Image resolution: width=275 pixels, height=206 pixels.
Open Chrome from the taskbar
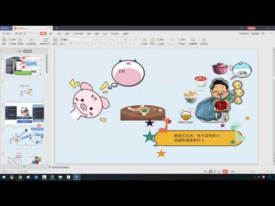pyautogui.click(x=12, y=177)
